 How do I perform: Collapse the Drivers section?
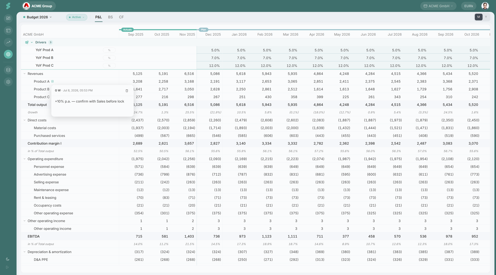pyautogui.click(x=32, y=42)
